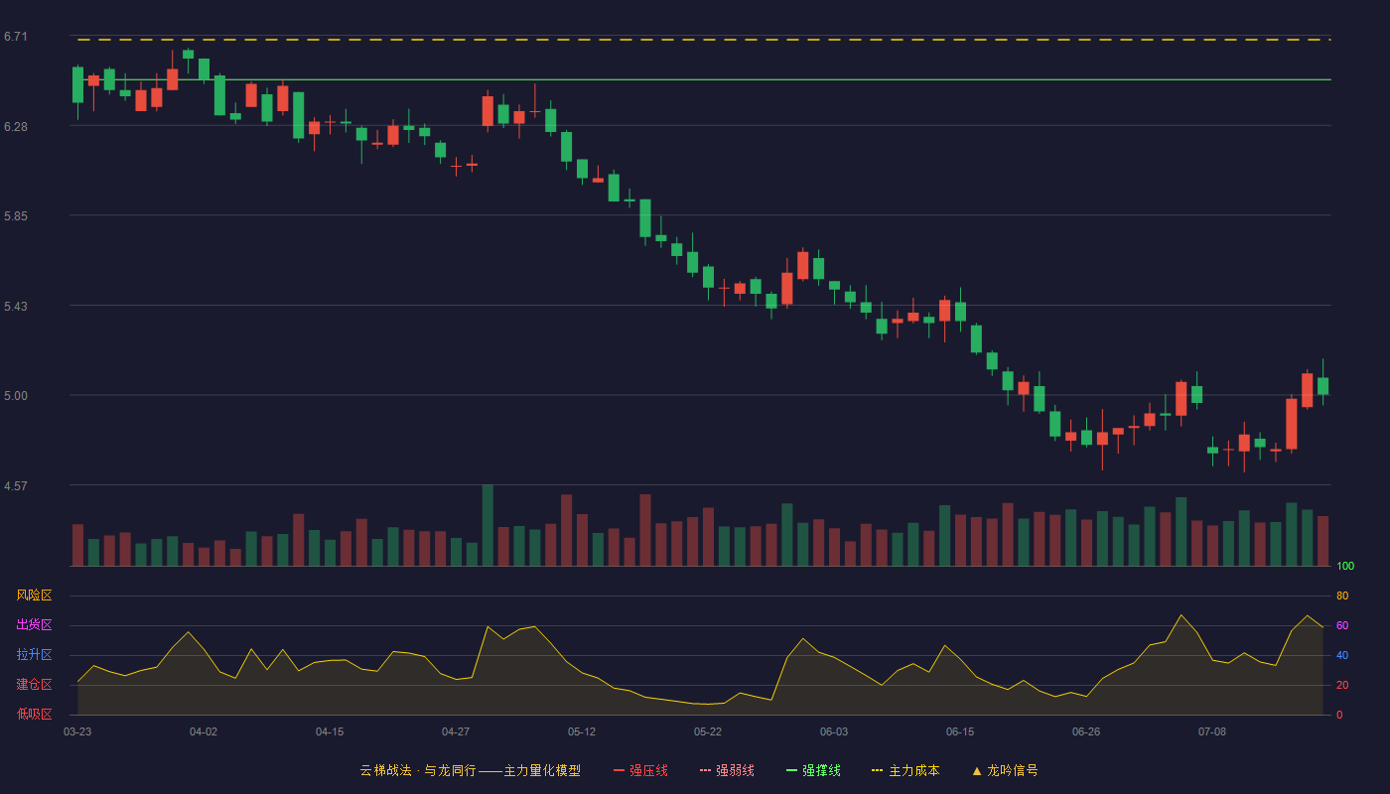Toggle the dashed yellow 主力成本 legend marker
Image resolution: width=1390 pixels, height=794 pixels.
[878, 770]
